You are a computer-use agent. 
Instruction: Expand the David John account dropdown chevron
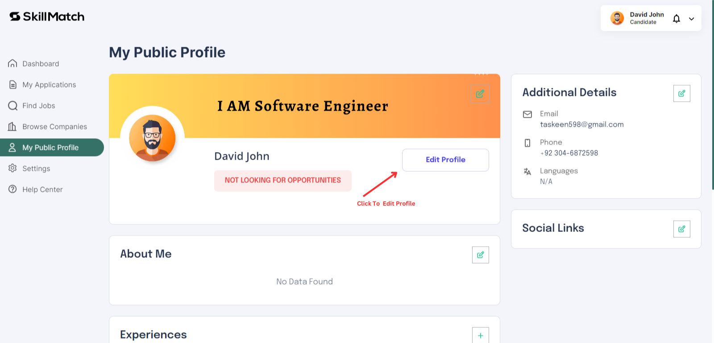pyautogui.click(x=691, y=19)
